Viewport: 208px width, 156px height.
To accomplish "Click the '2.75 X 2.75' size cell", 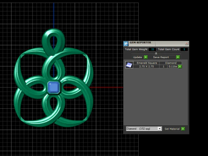I will click(146, 67).
